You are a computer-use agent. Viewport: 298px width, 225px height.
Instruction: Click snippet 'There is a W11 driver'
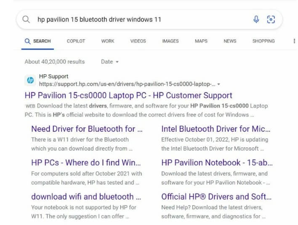tap(82, 144)
